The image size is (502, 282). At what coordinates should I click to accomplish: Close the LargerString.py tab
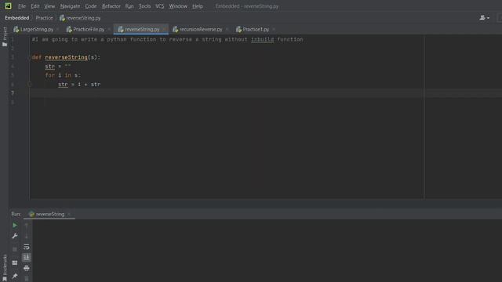[57, 30]
